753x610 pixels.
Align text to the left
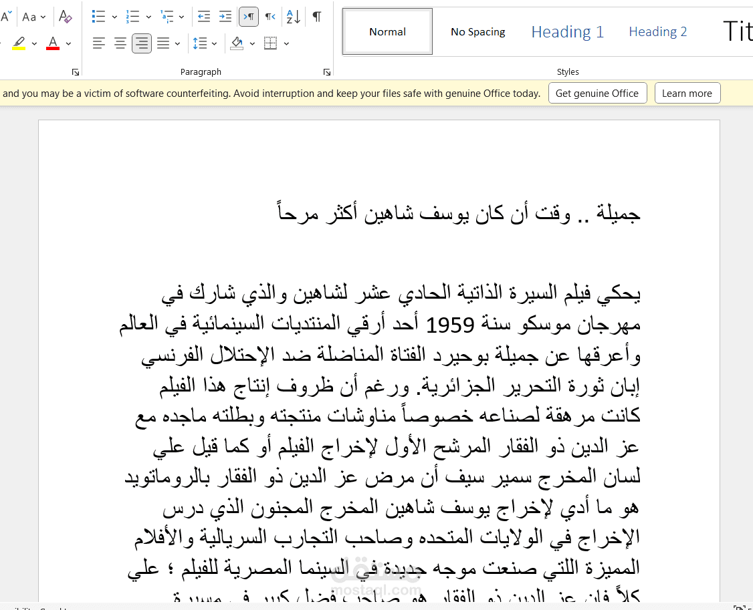[x=98, y=43]
